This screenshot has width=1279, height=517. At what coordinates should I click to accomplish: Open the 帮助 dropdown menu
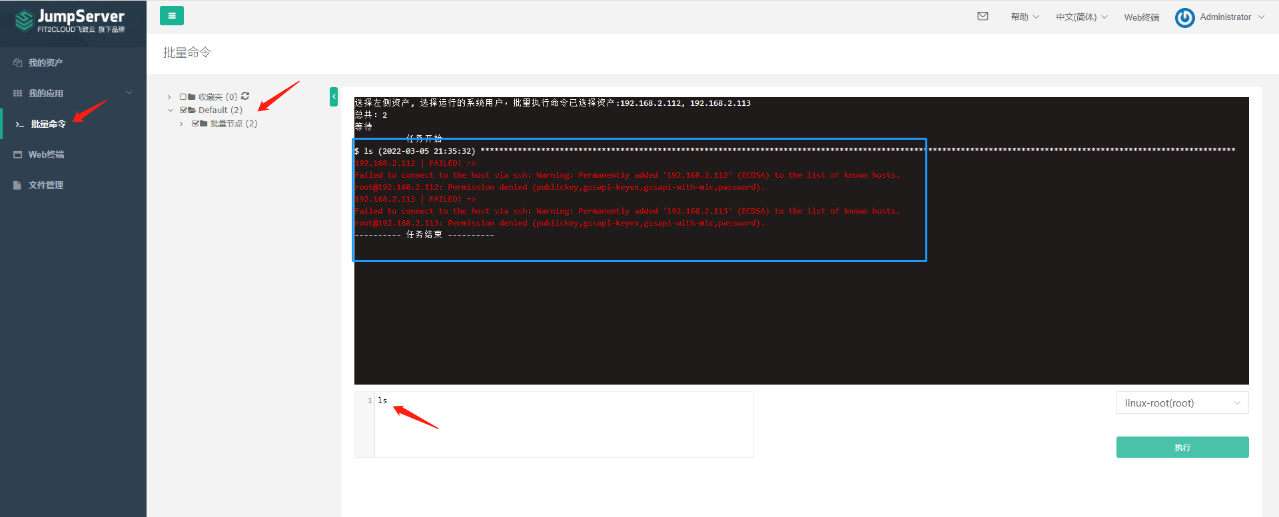tap(1025, 17)
